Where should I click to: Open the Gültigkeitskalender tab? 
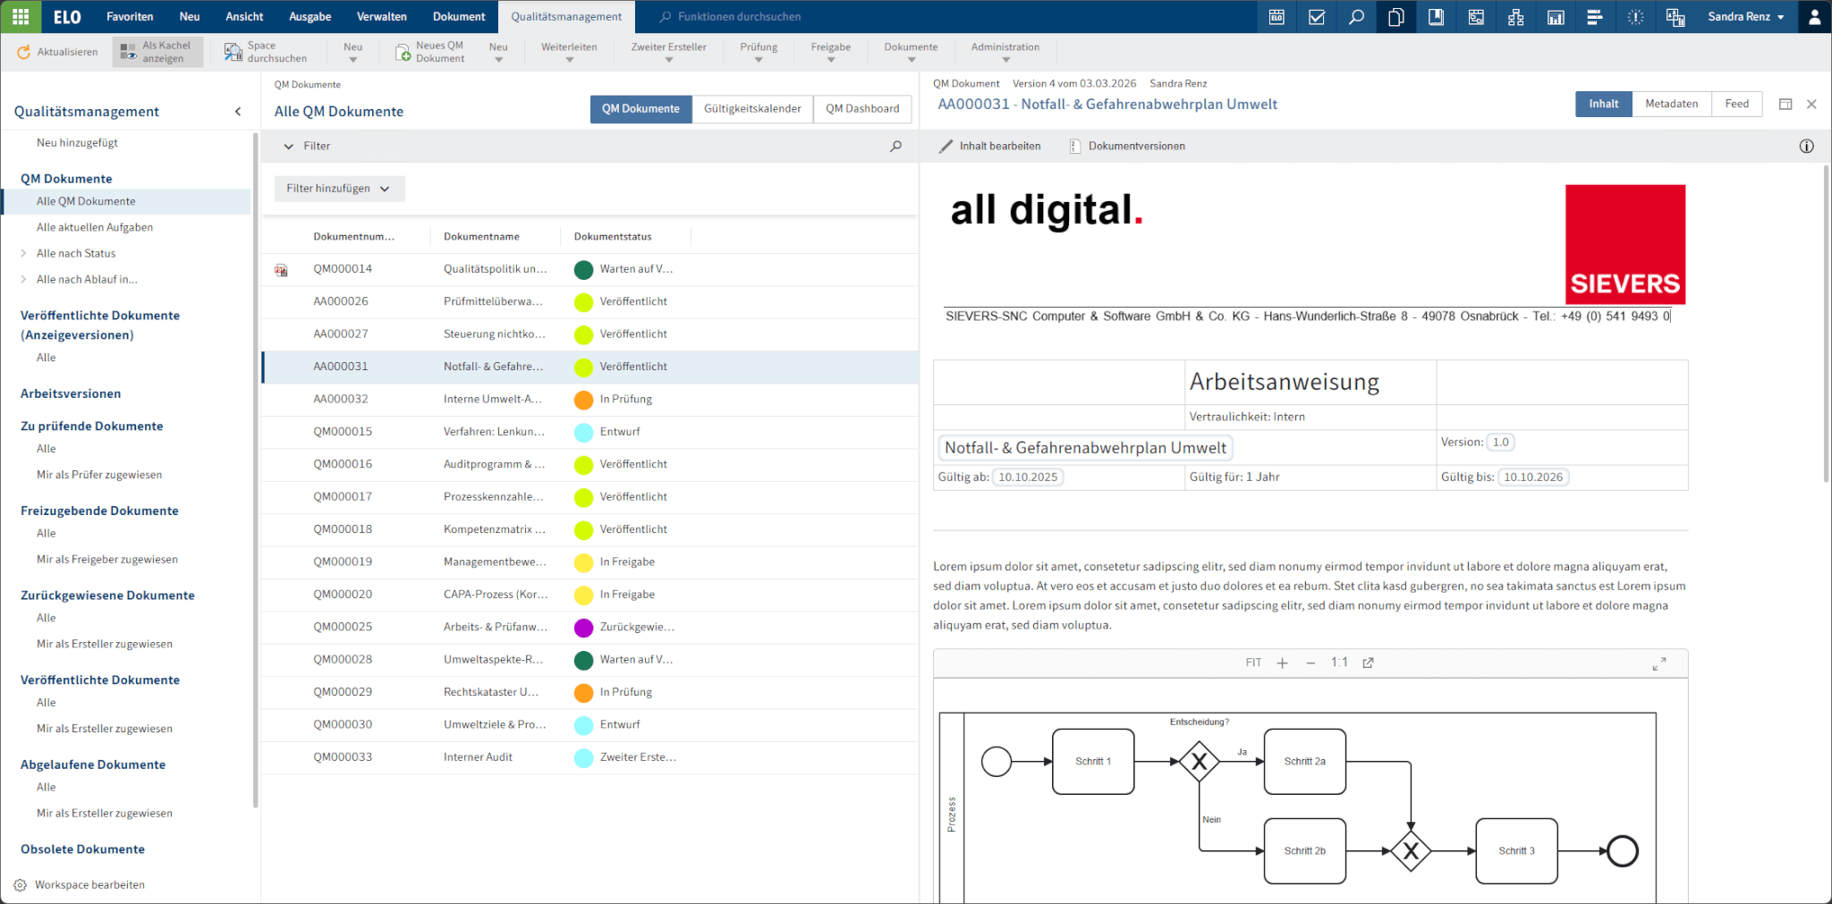pos(751,109)
